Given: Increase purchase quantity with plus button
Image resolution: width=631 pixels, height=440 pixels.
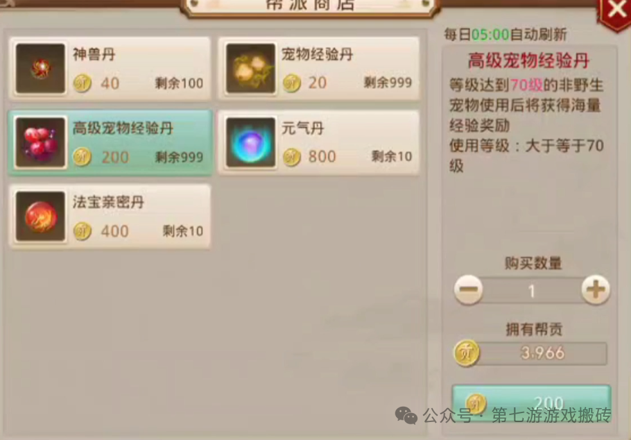Looking at the screenshot, I should point(596,289).
